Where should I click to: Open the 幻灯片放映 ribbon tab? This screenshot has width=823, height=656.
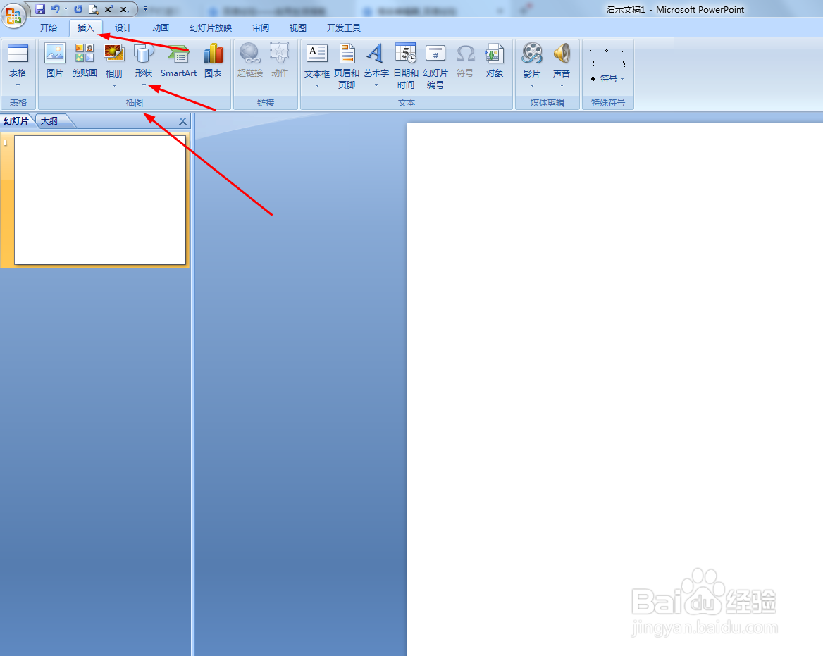click(x=211, y=27)
